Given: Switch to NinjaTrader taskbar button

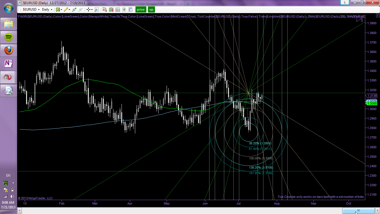Looking at the screenshot, I should [x=9, y=77].
